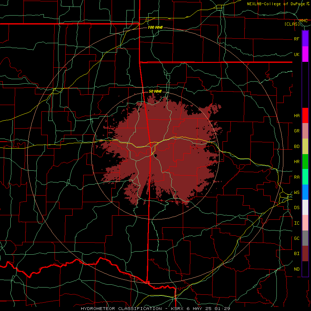Pick the RA light green swatch

click(305, 177)
